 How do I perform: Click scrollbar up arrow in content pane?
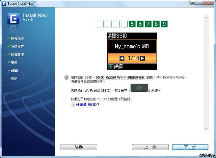tap(206, 18)
